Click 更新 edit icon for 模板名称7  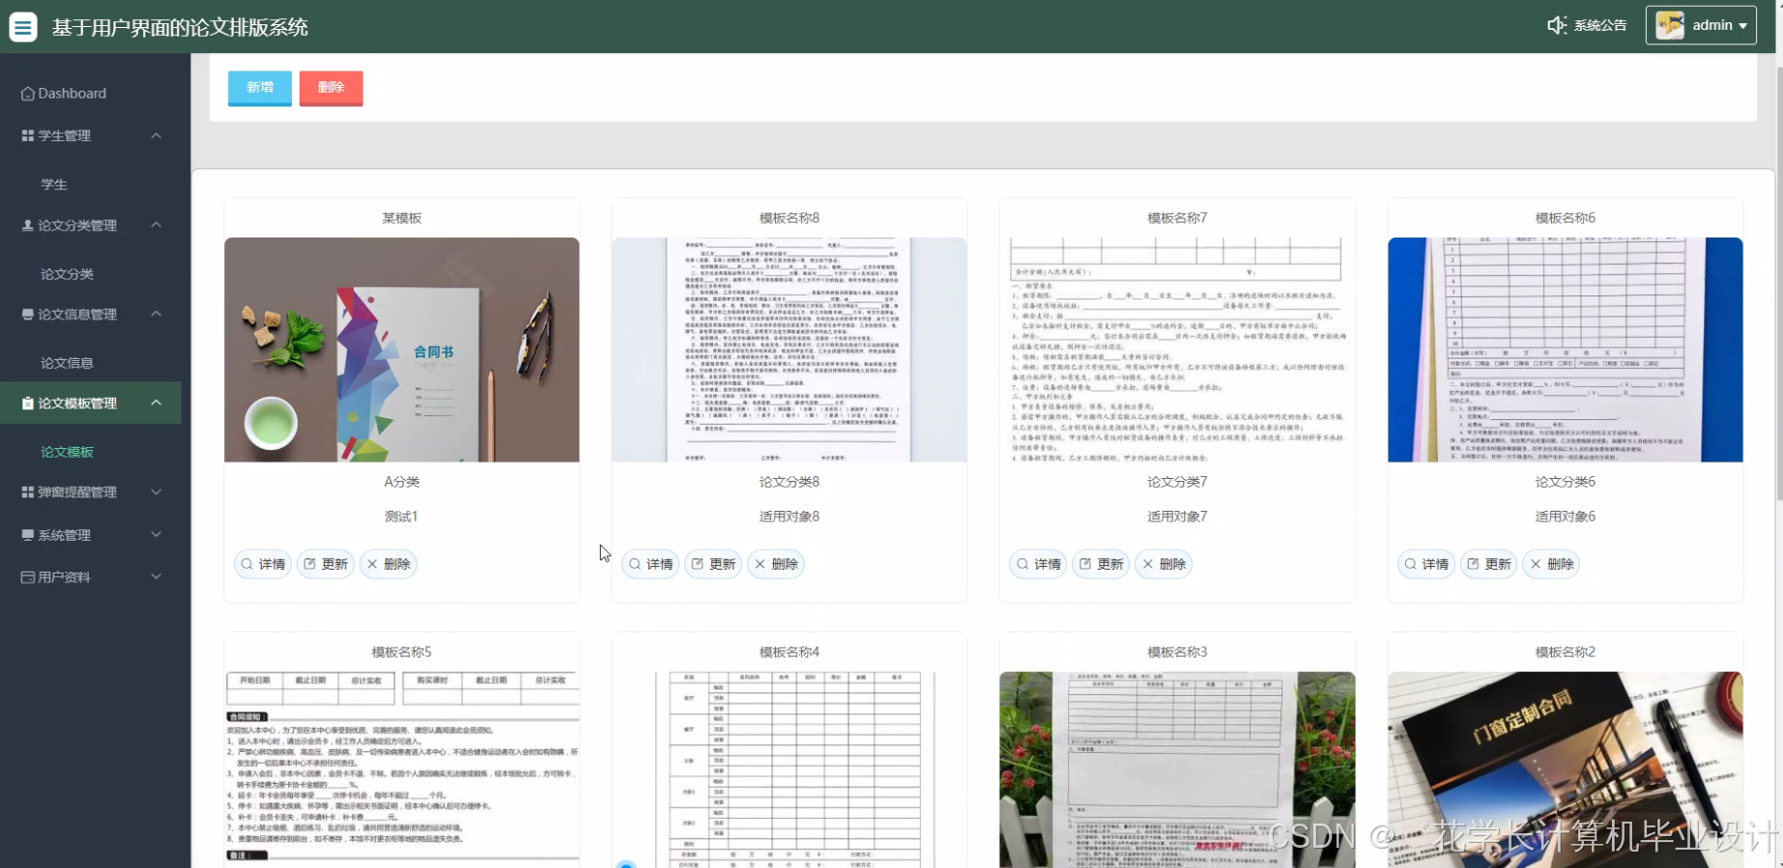coord(1085,564)
